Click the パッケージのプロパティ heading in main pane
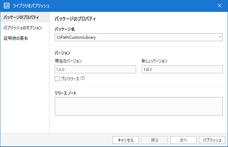 (x=75, y=19)
